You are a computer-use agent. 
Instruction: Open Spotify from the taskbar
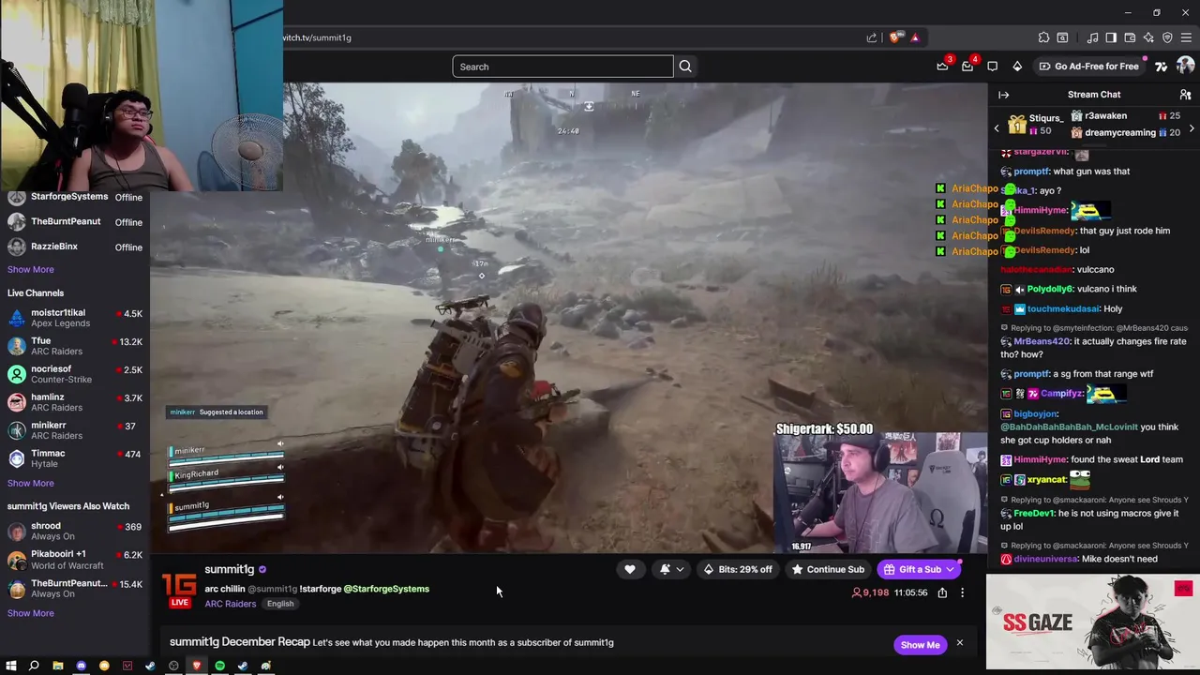click(x=219, y=666)
